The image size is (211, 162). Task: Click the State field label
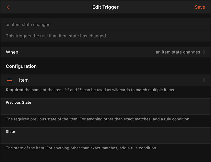pos(10,132)
